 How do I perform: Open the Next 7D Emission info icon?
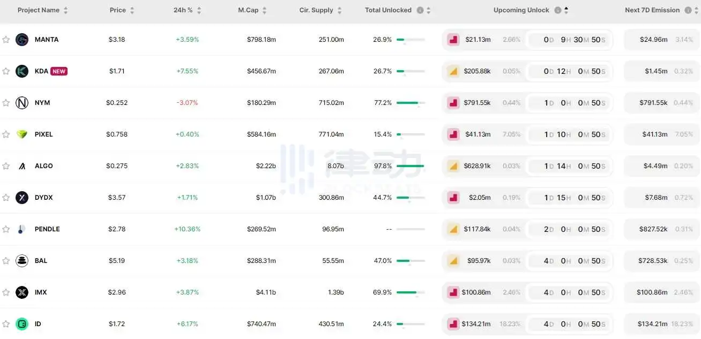coord(689,10)
